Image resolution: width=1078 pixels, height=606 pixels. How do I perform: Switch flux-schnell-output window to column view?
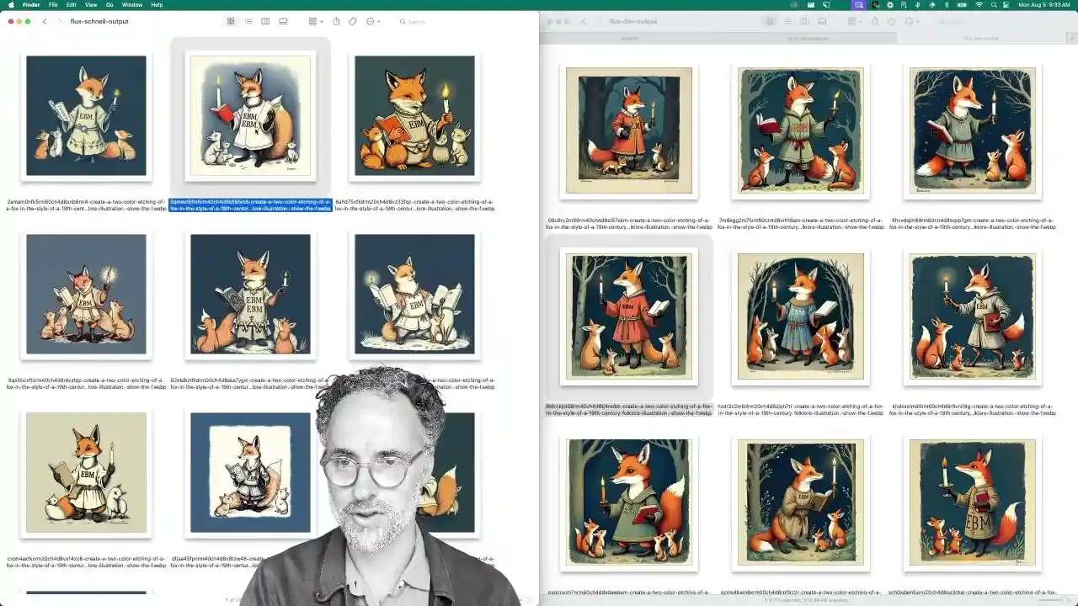(x=265, y=21)
